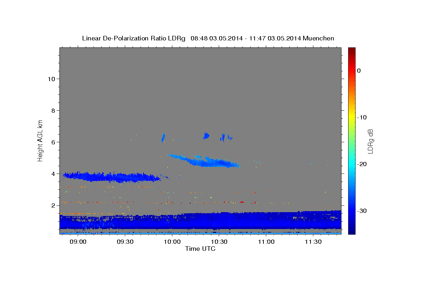Click the colorbar tick label 0
Image resolution: width=422 pixels, height=281 pixels.
click(x=359, y=71)
